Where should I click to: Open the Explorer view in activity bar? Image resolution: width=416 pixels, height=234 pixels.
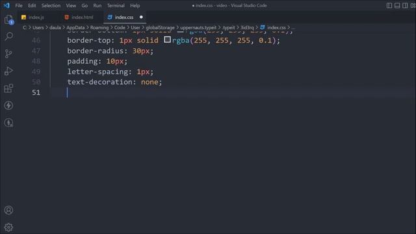point(8,19)
